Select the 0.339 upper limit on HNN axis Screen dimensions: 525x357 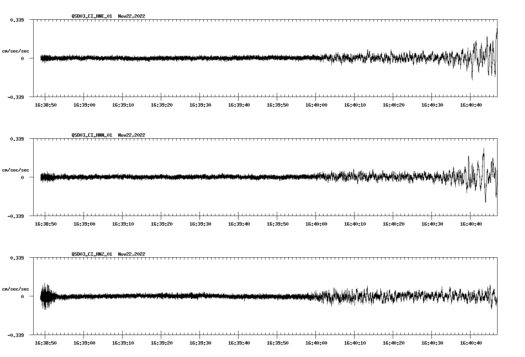(x=17, y=139)
